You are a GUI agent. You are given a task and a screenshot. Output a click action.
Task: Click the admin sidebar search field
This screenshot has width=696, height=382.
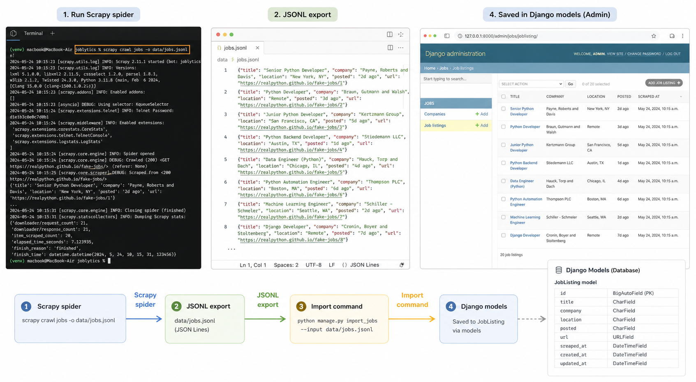click(x=456, y=79)
